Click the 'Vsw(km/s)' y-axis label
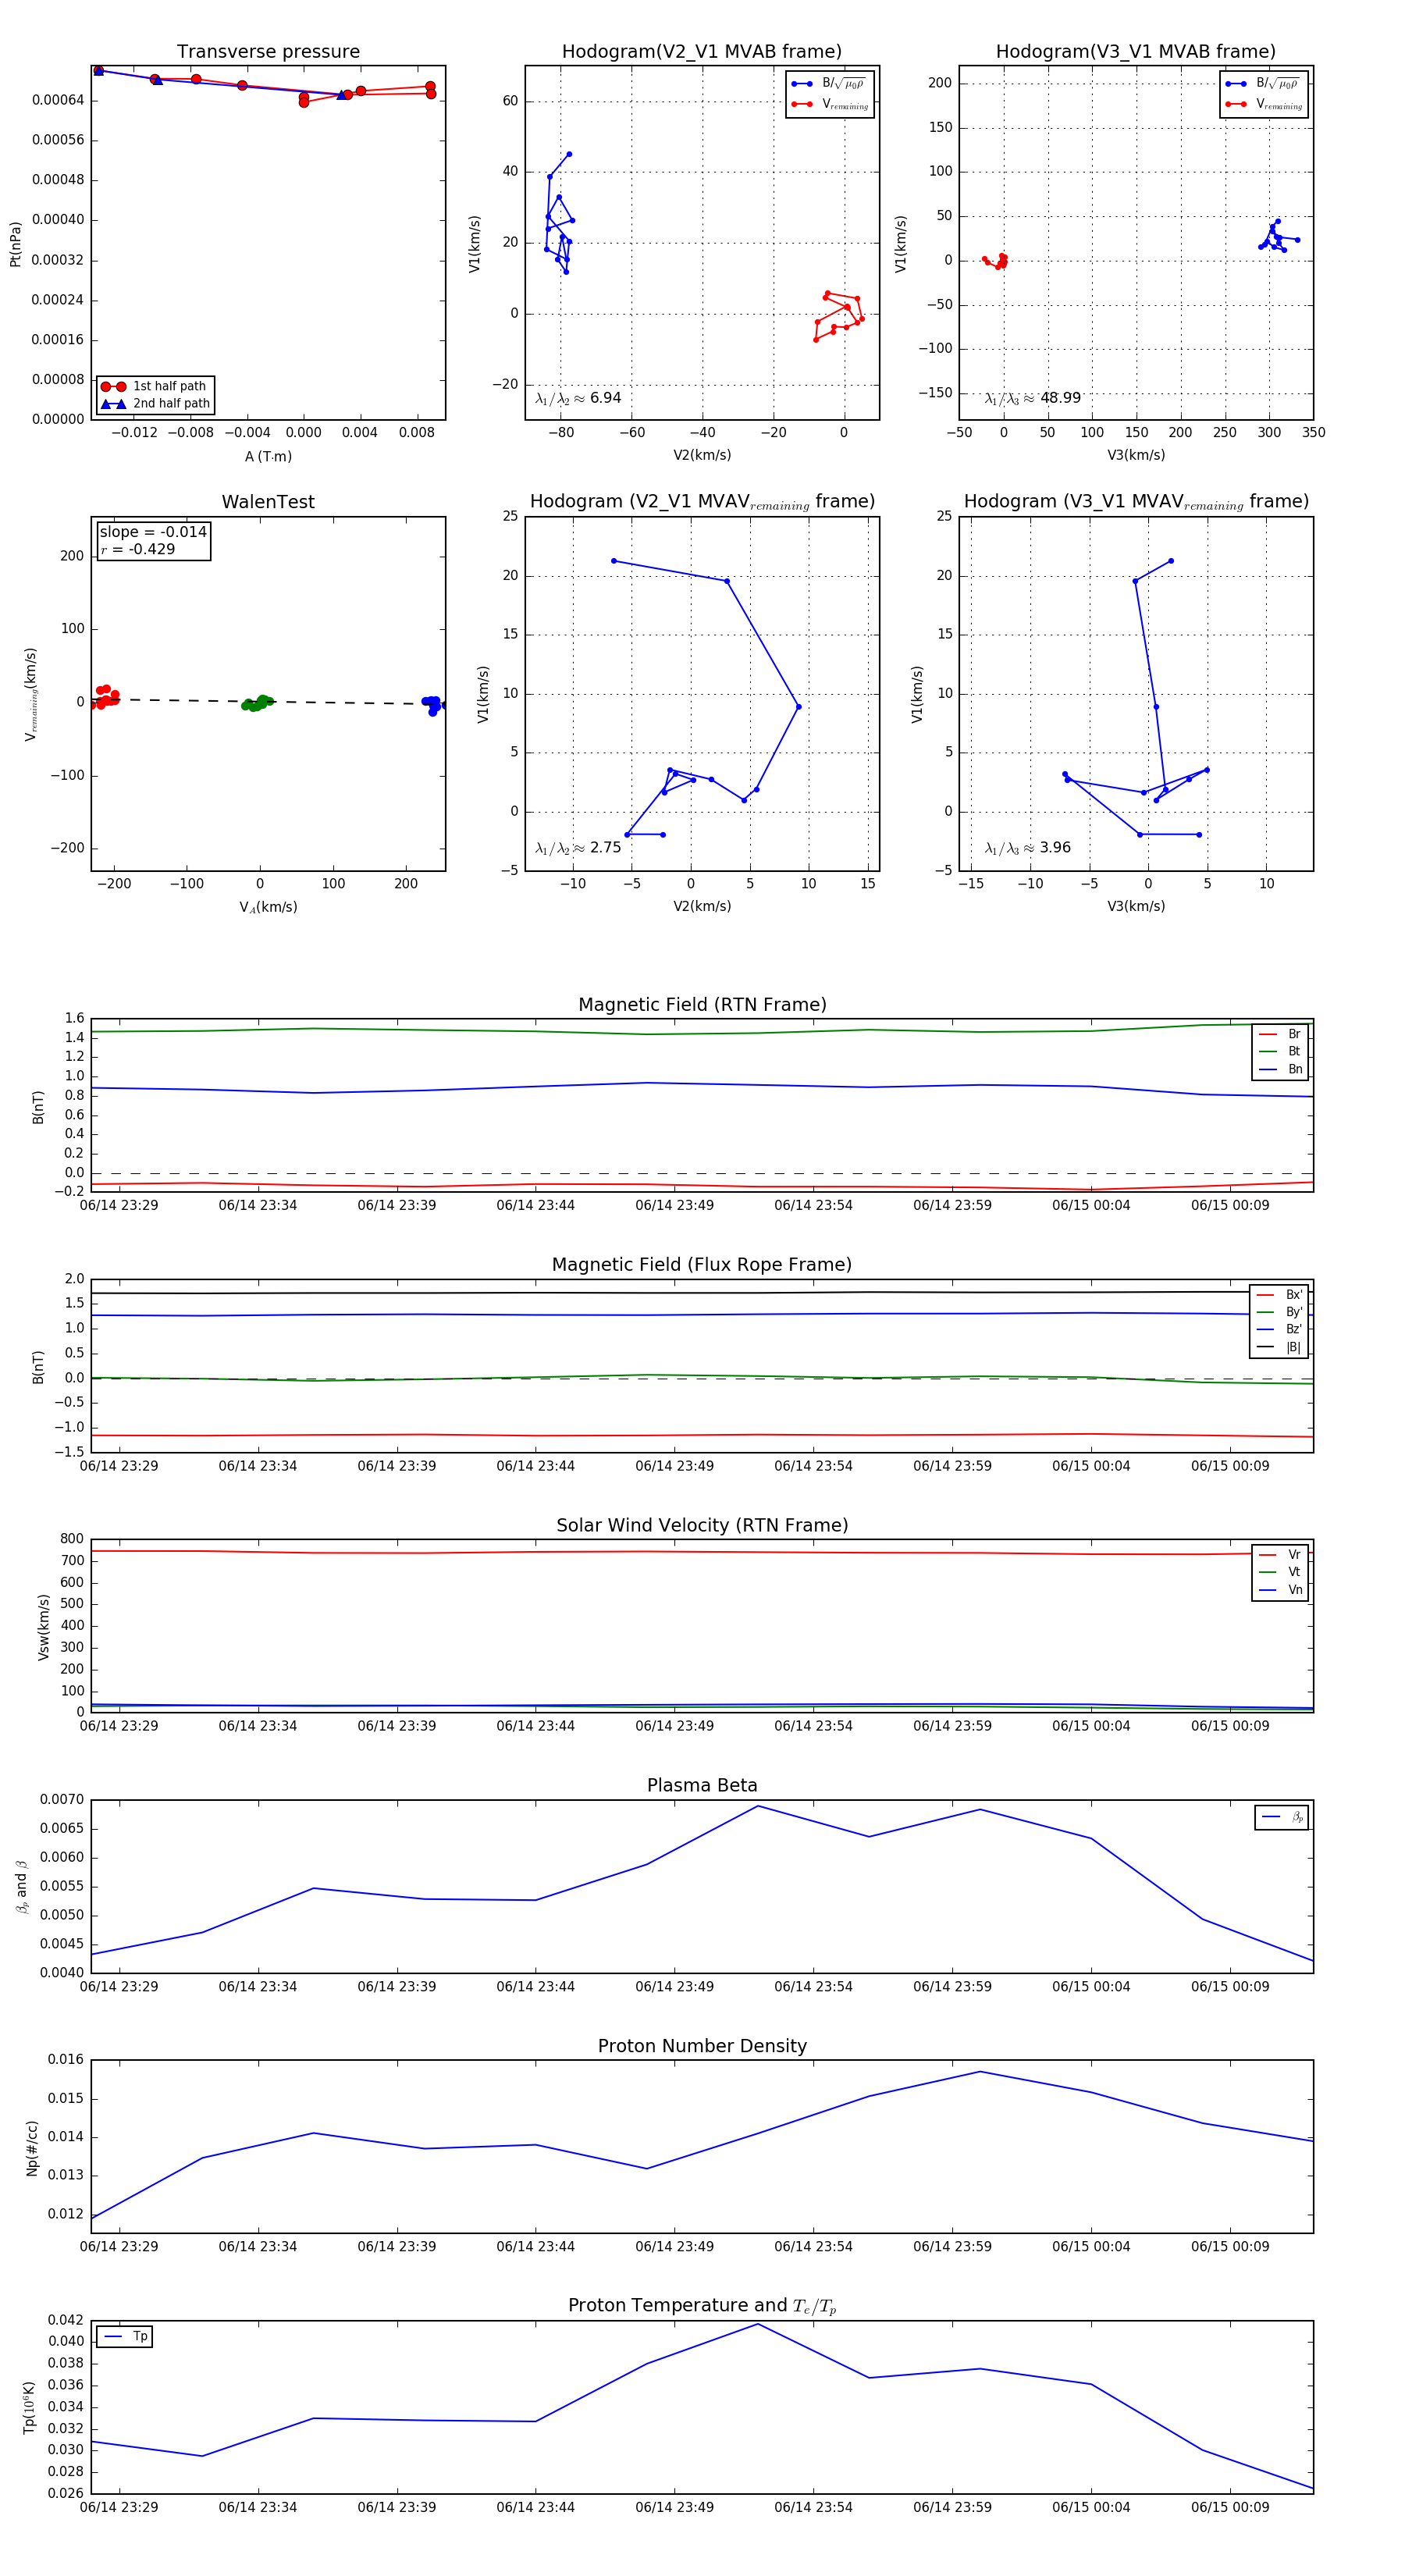This screenshot has height=2576, width=1405. click(x=43, y=1627)
